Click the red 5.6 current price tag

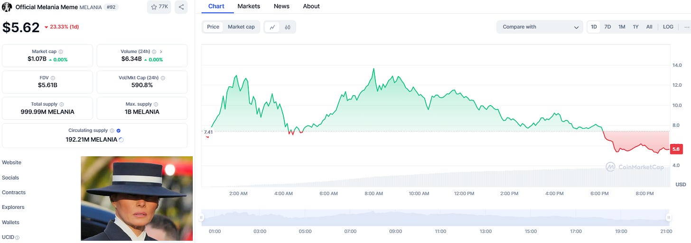tap(676, 149)
